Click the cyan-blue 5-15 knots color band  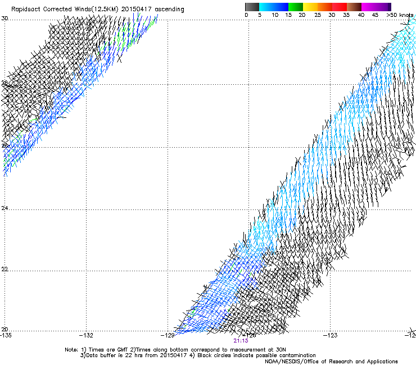pos(274,7)
